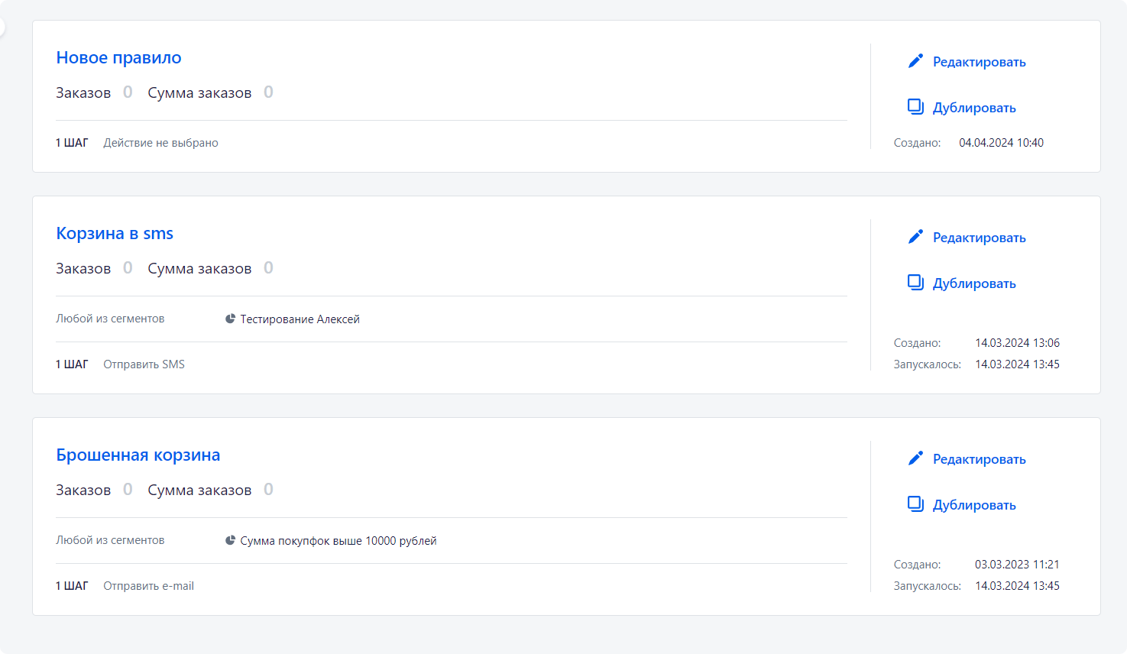
Task: Click Запускалось date in Корзина в sms card
Action: (1017, 364)
